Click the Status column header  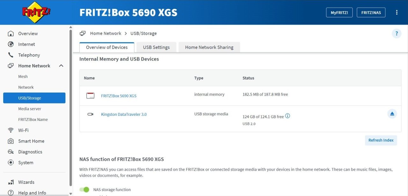coord(248,78)
